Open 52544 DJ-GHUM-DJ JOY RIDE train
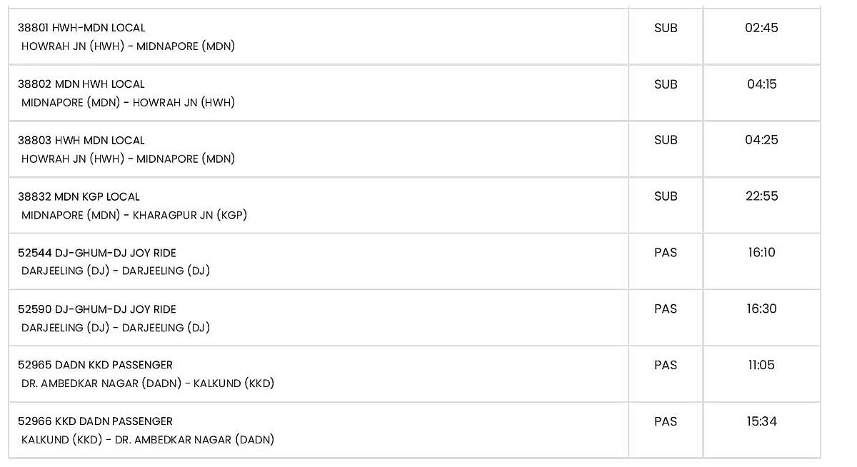This screenshot has height=467, width=857. point(97,253)
